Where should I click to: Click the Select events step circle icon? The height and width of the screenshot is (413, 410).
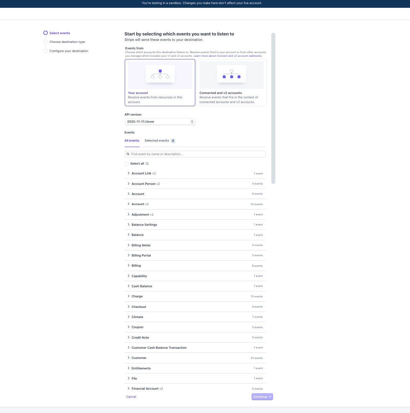pyautogui.click(x=45, y=33)
